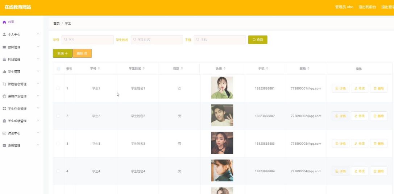
Task: Toggle the select-all checkbox in table header
Action: tap(59, 69)
